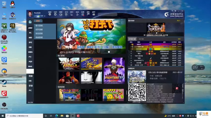The width and height of the screenshot is (211, 118).
Task: Choose 休闲游戏 casual games category
Action: tap(39, 37)
